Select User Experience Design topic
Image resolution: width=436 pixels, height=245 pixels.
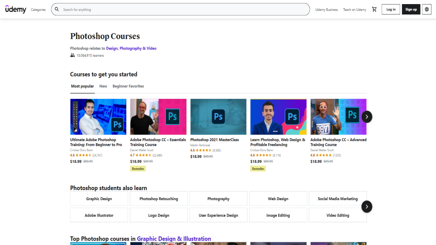point(218,215)
